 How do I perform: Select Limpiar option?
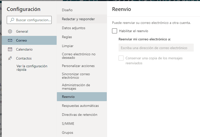[x=68, y=46]
